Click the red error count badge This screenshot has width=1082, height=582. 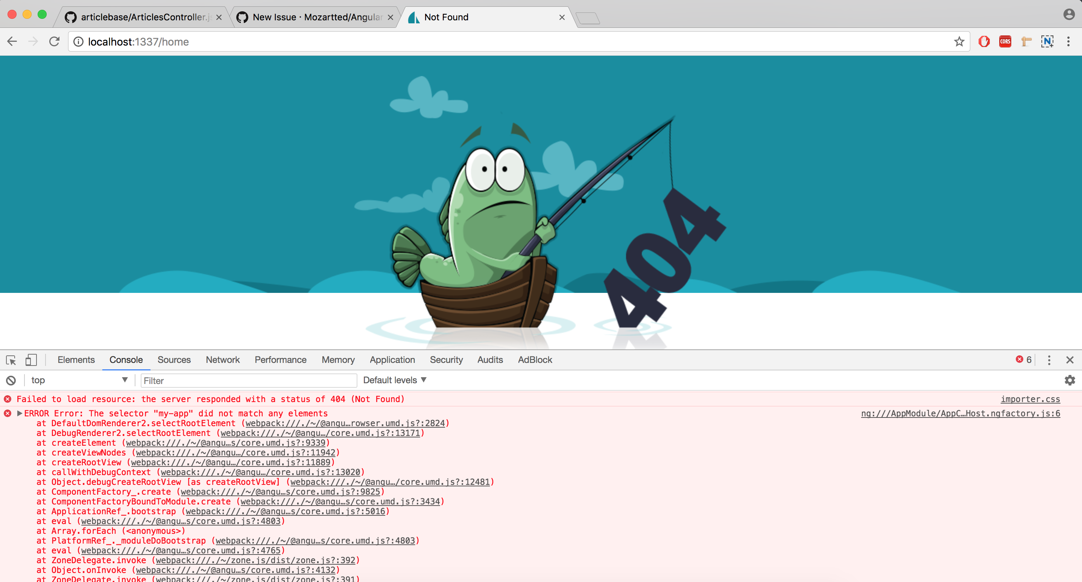[x=1023, y=360]
